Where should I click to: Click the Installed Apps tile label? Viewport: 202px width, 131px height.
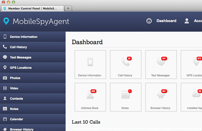click(195, 108)
